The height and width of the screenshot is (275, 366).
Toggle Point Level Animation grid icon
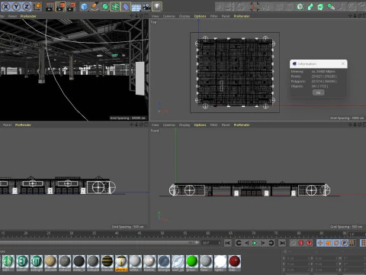(352, 243)
